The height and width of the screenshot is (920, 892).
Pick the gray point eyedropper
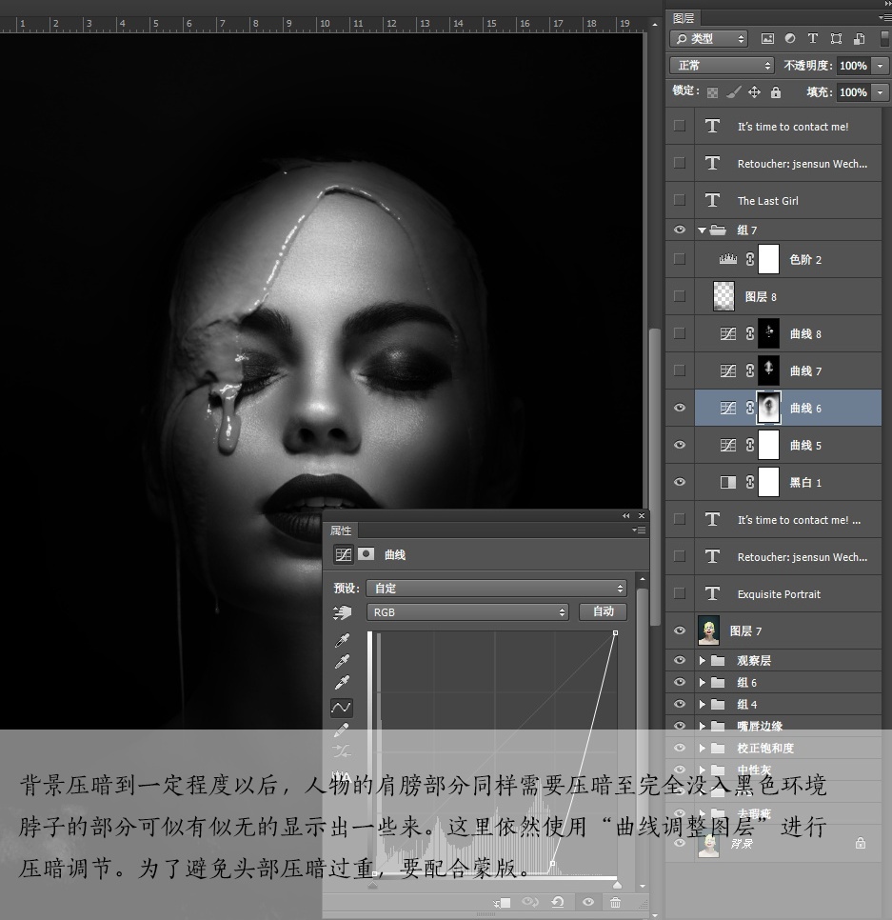click(342, 662)
